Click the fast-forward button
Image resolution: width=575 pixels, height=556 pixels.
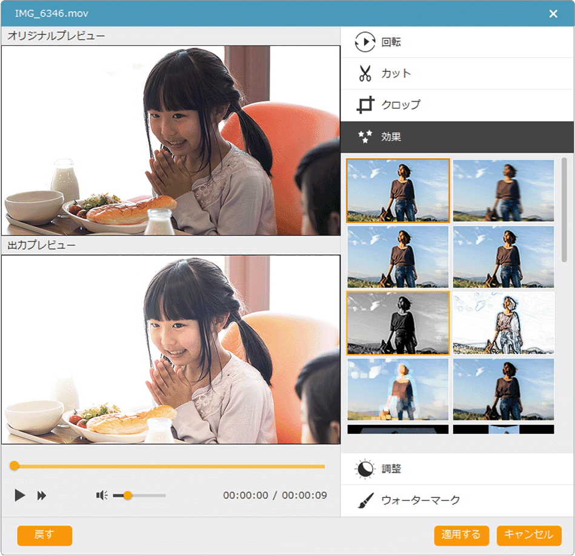point(42,495)
